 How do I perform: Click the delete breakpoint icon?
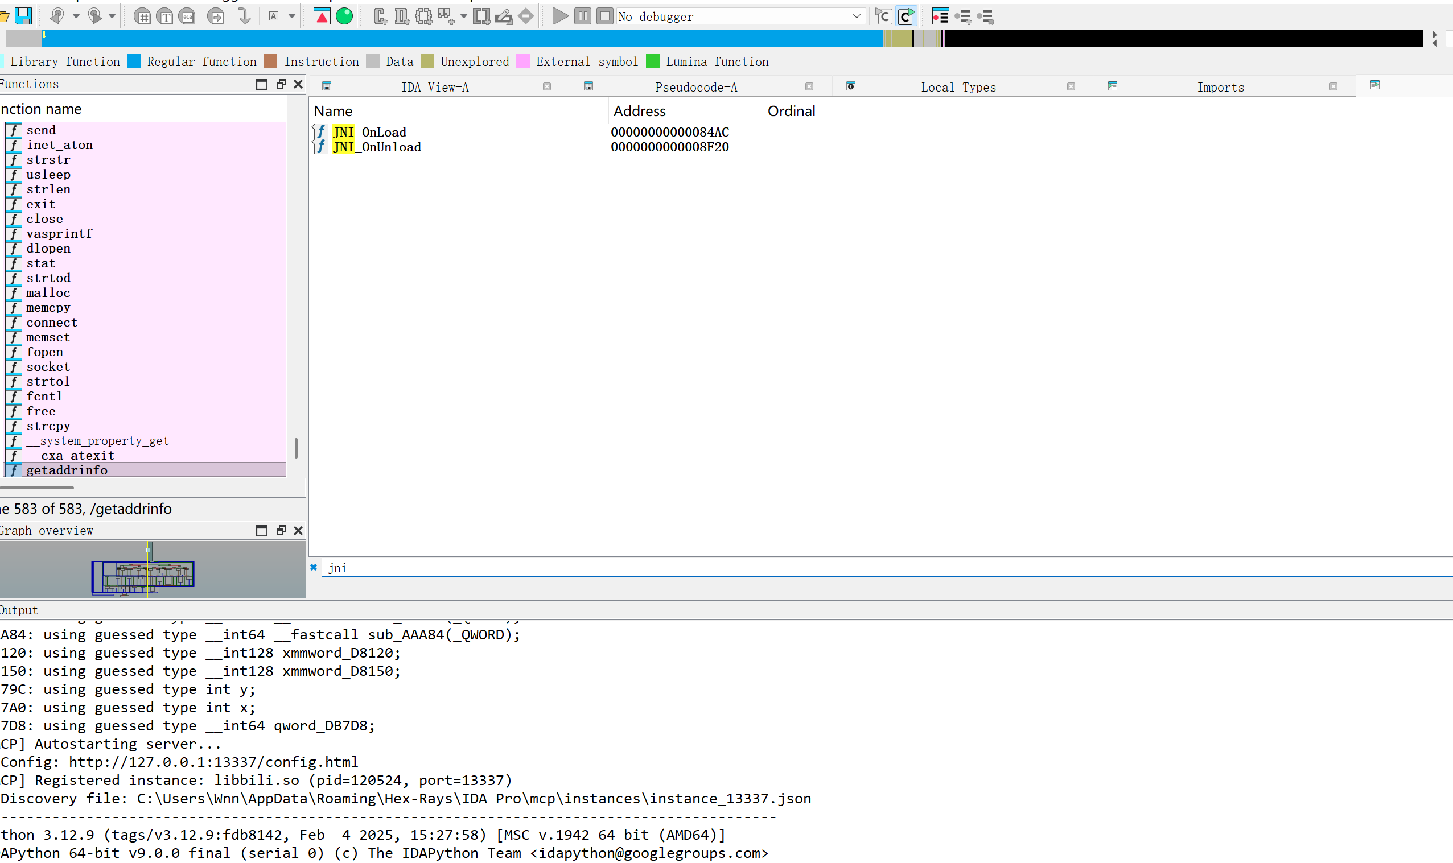pos(985,17)
